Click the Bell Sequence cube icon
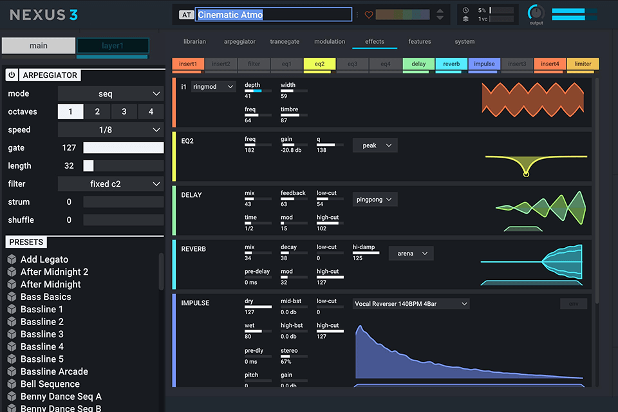Viewport: 618px width, 412px height. coord(12,384)
